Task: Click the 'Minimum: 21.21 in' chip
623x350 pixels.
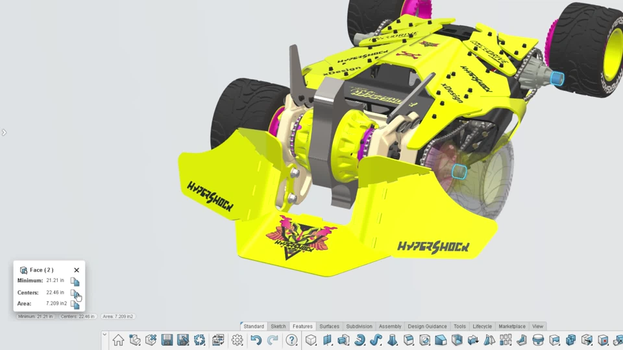Action: coord(35,316)
